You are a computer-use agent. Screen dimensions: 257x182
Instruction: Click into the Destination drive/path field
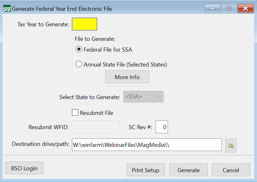(x=147, y=145)
